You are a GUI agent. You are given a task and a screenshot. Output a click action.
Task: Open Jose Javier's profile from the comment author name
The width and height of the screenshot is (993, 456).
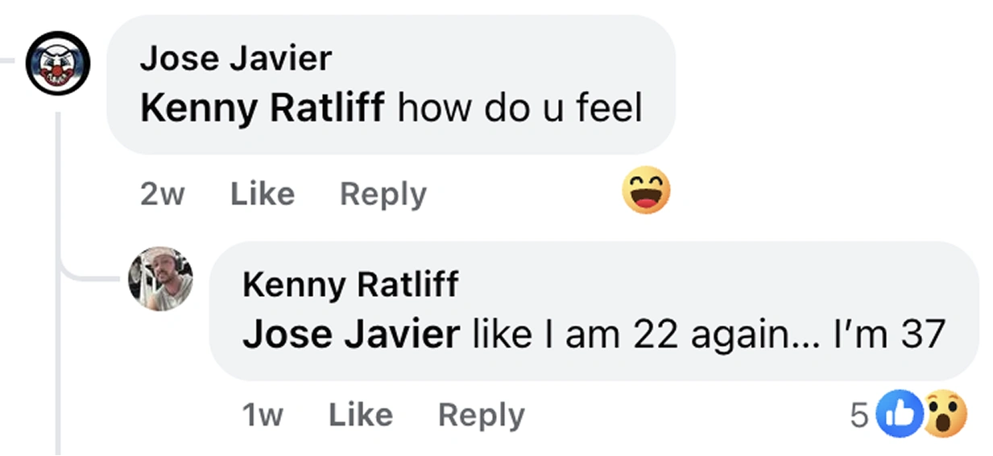(235, 59)
